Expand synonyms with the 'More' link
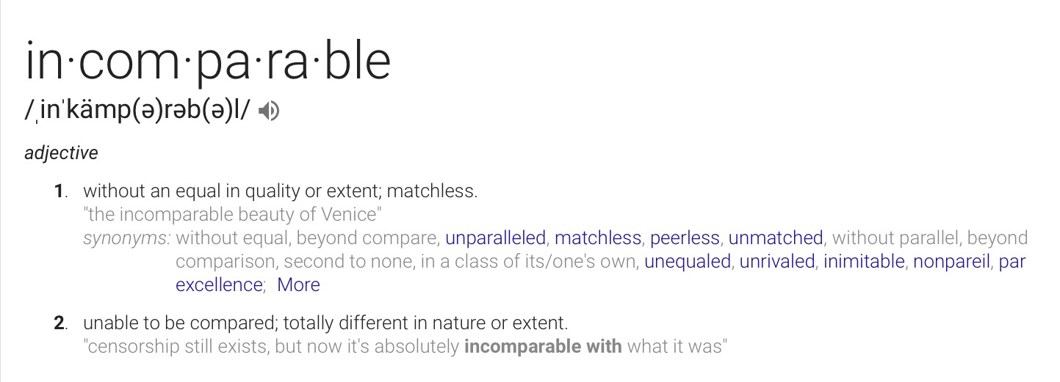Image resolution: width=1060 pixels, height=382 pixels. click(298, 285)
